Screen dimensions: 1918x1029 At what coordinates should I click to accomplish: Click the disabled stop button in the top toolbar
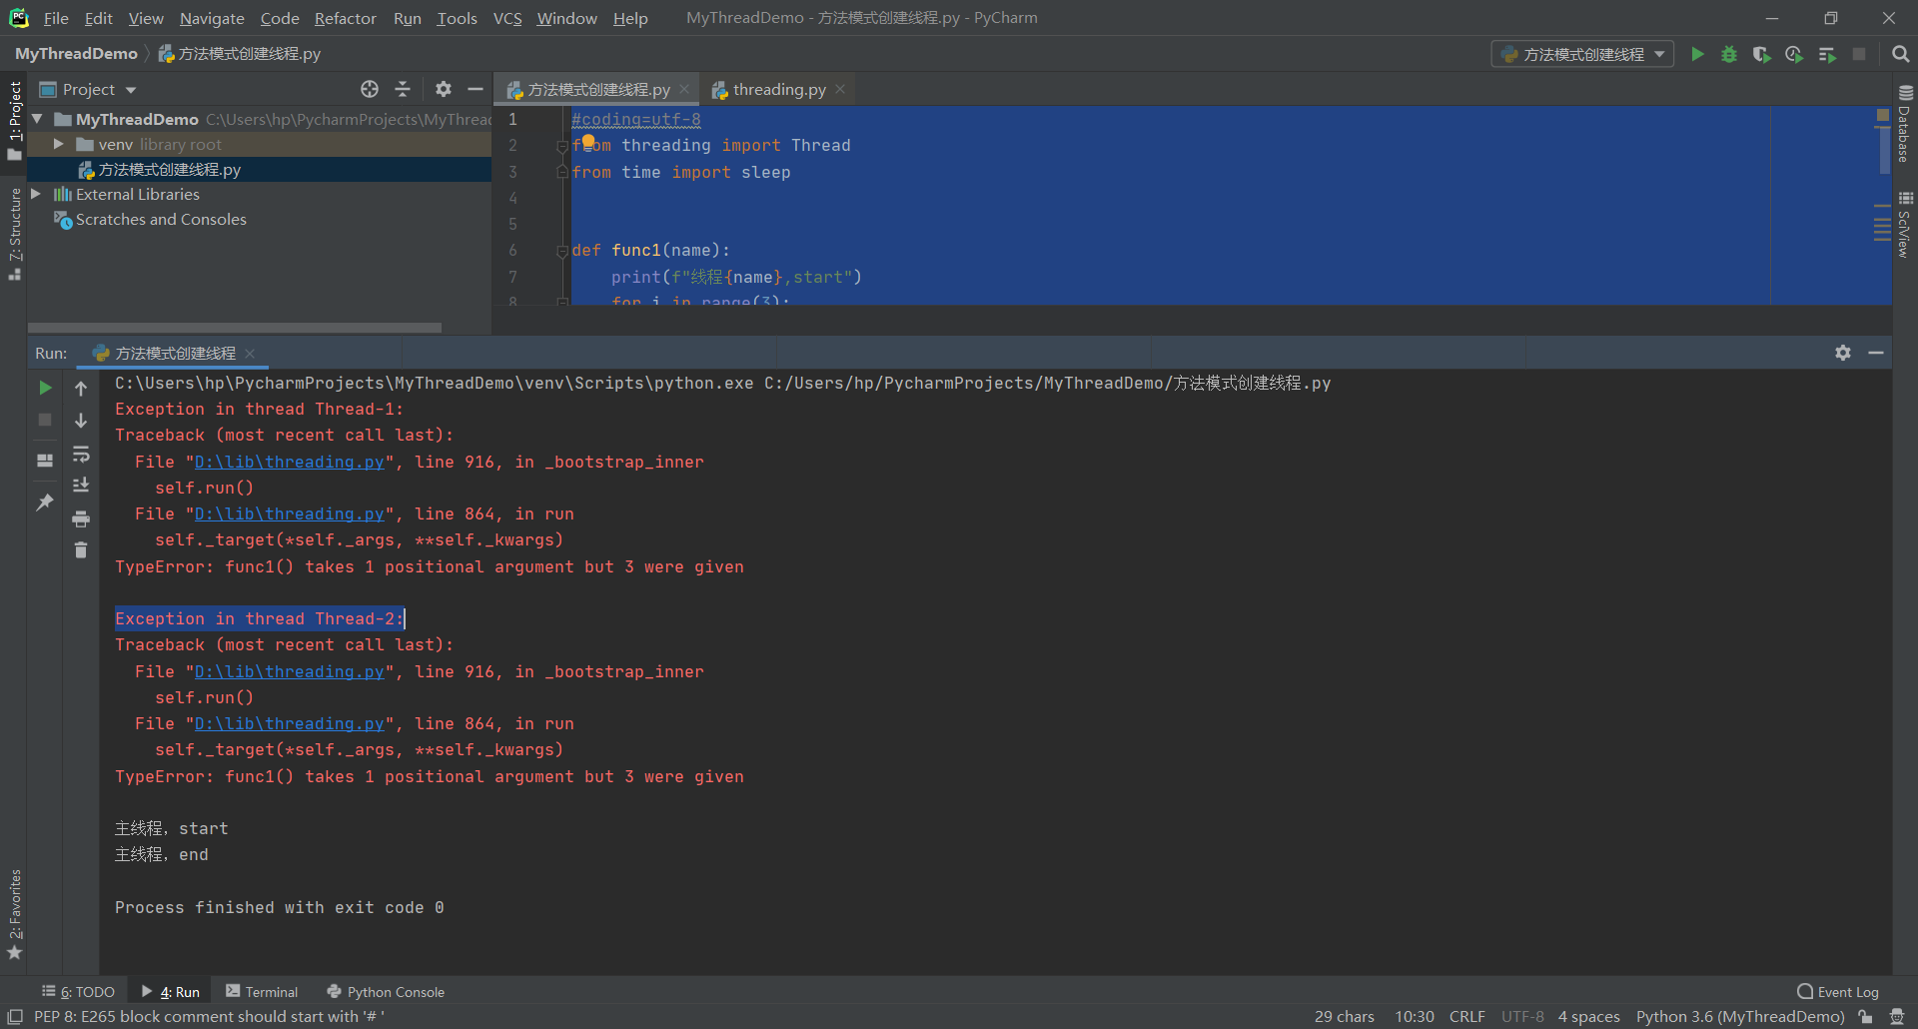click(x=1859, y=54)
